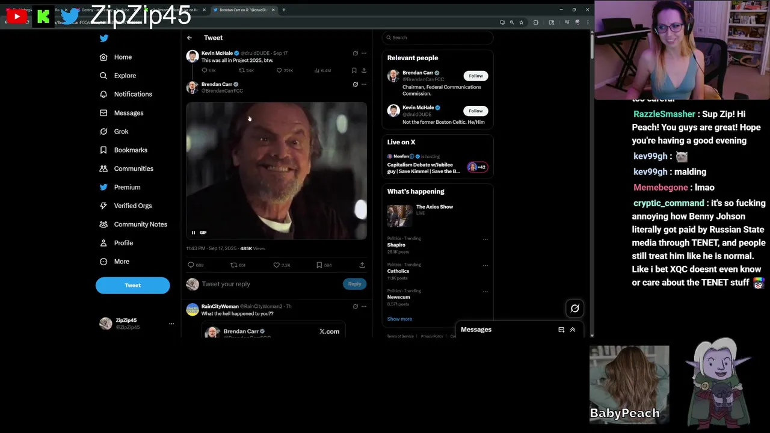Open browser extensions puzzle icon
Screen dimensions: 770x433
pyautogui.click(x=536, y=22)
